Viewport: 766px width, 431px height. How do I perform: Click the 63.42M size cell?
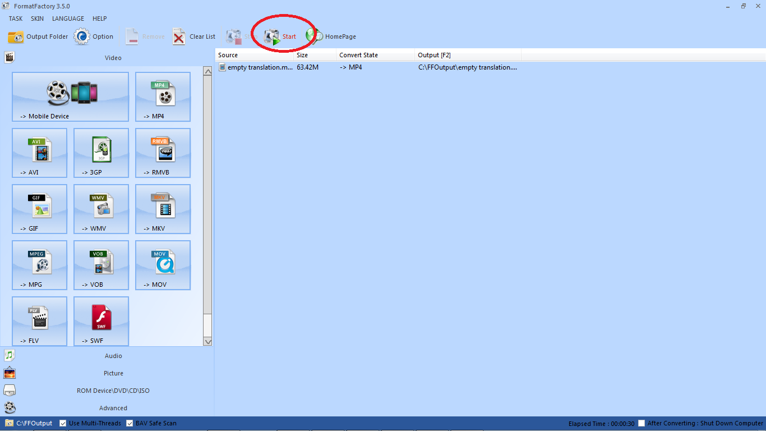pyautogui.click(x=307, y=67)
